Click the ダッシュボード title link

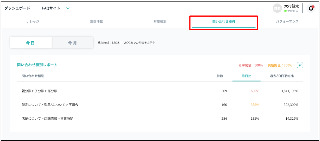pos(17,8)
